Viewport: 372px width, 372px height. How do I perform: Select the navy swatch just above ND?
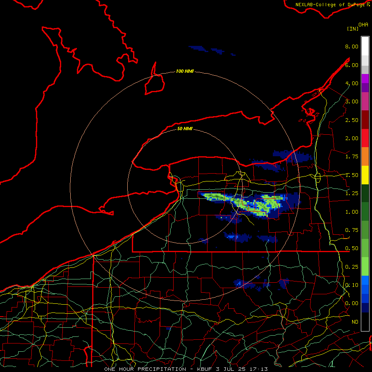click(x=365, y=308)
